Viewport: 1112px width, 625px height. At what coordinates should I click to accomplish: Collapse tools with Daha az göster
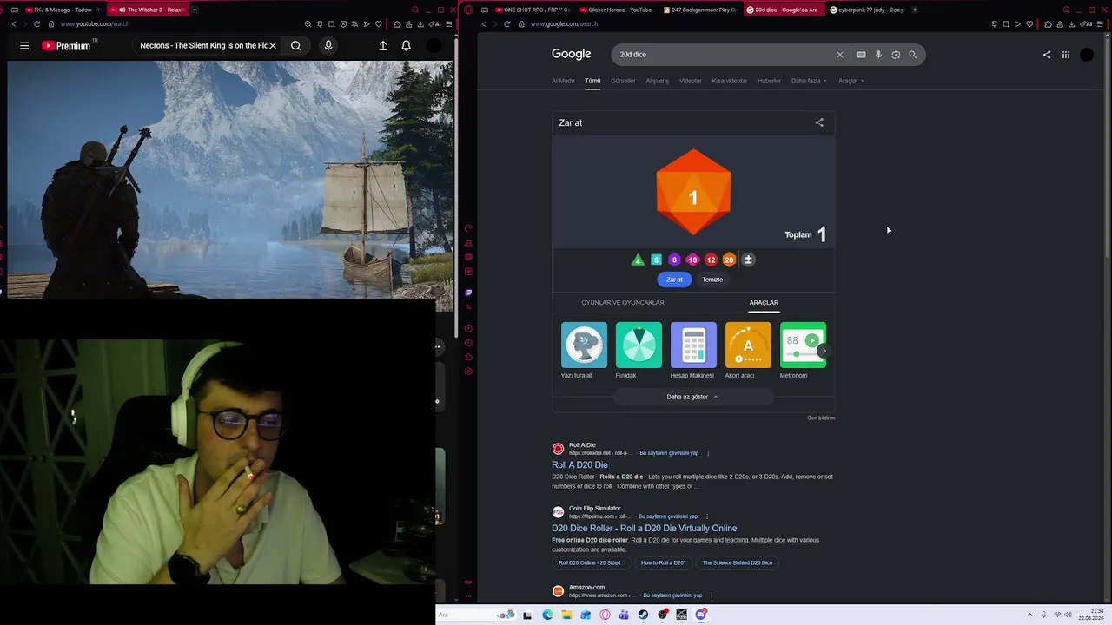tap(693, 397)
